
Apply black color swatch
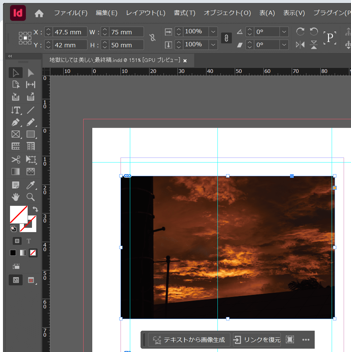click(13, 253)
